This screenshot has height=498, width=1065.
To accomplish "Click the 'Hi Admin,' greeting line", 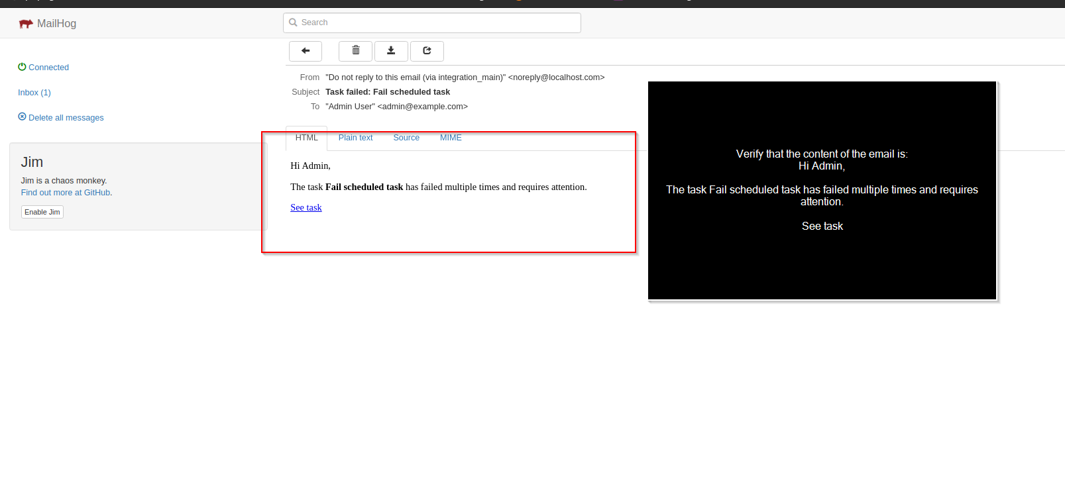I will (x=310, y=166).
